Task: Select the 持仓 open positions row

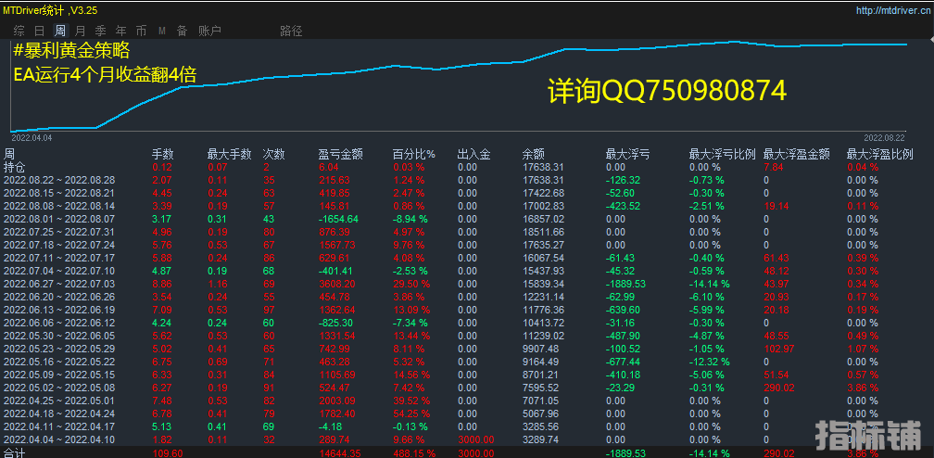Action: (15, 167)
